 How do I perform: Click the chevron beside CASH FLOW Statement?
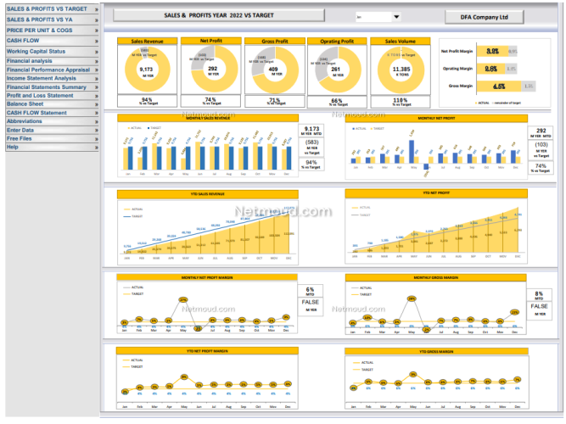[97, 113]
